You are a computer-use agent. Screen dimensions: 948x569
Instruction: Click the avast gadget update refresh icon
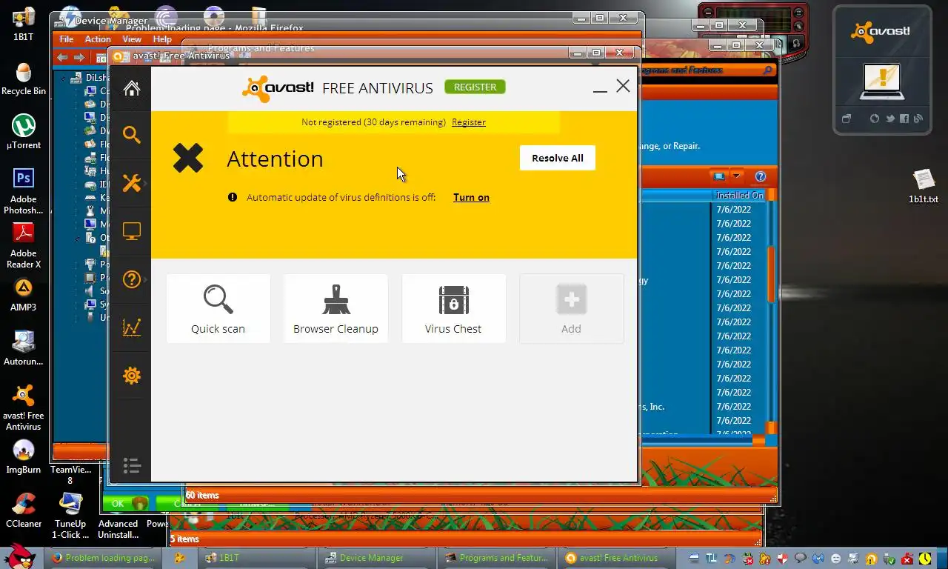tap(875, 119)
